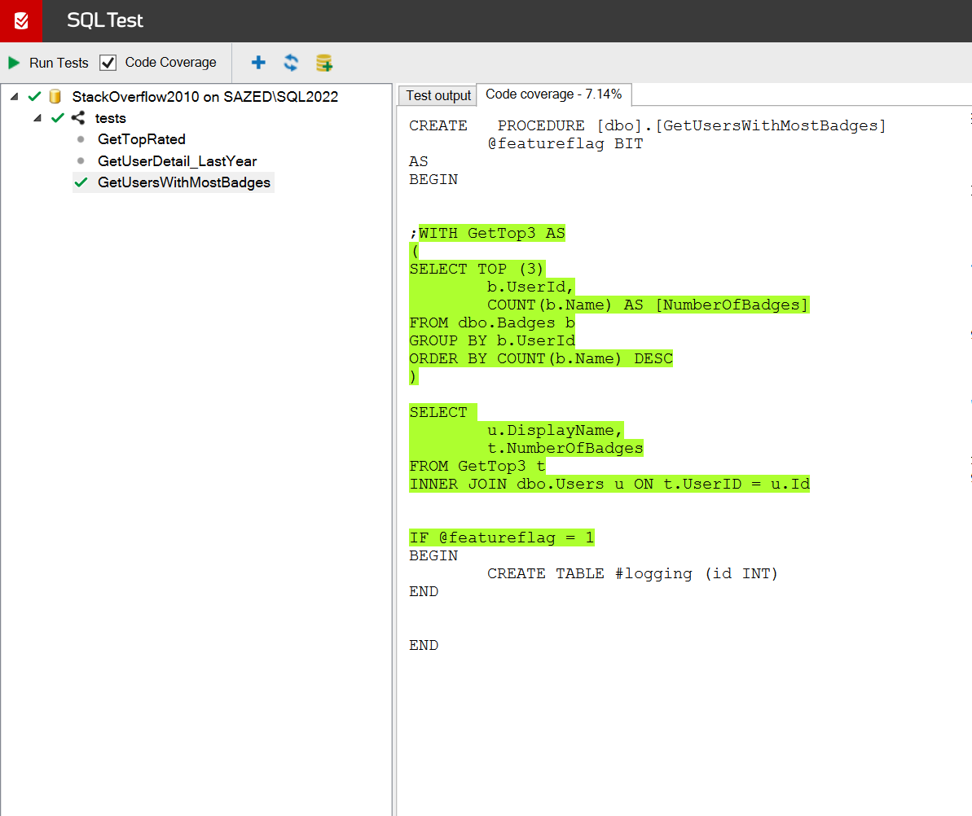The width and height of the screenshot is (972, 816).
Task: Collapse the StackOverflow2010 database node
Action: click(14, 97)
